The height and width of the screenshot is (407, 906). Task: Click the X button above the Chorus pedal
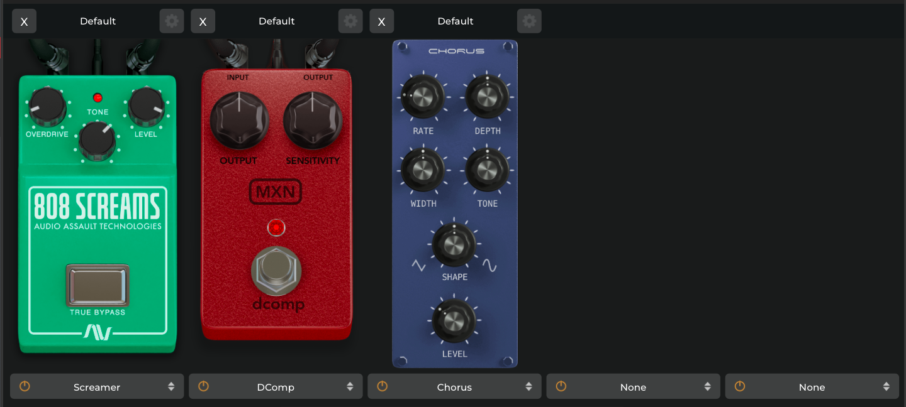(x=381, y=21)
